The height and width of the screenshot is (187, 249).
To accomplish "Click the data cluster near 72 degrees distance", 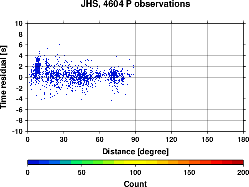I will click(x=114, y=74).
